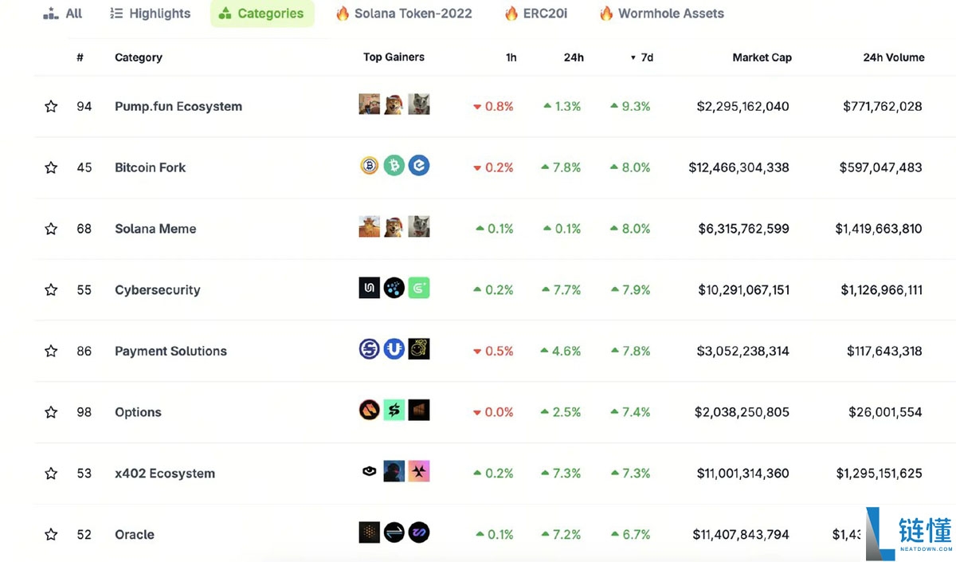The image size is (956, 562).
Task: Switch to the Highlights tab
Action: tap(151, 14)
